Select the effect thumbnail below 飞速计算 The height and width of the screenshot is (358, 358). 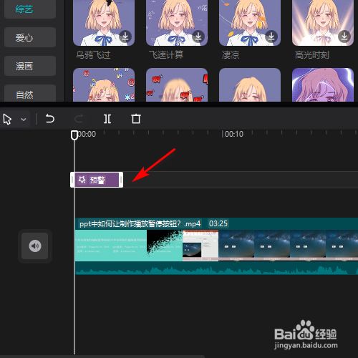[x=177, y=85]
